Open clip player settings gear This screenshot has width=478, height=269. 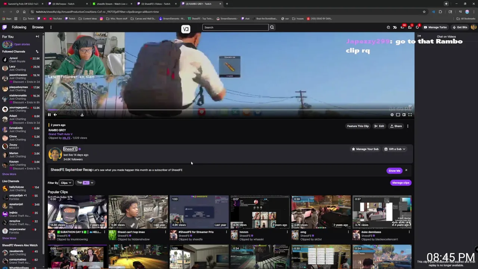pyautogui.click(x=392, y=115)
